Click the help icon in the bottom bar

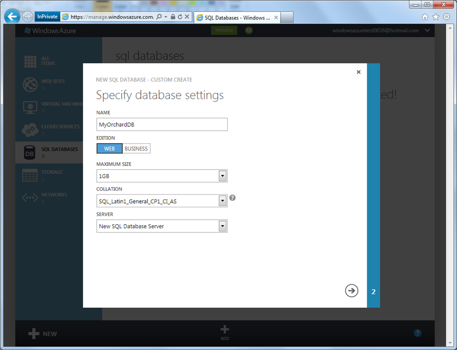(x=417, y=333)
